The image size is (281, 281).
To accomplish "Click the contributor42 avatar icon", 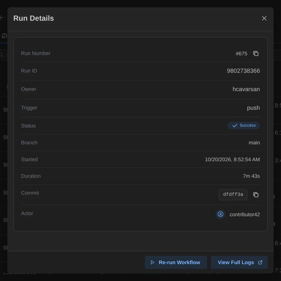I will [220, 214].
